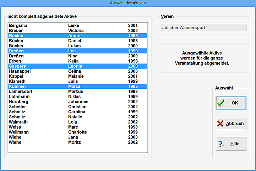Select Schmitz Natalie row
256x171 pixels.
point(77,117)
